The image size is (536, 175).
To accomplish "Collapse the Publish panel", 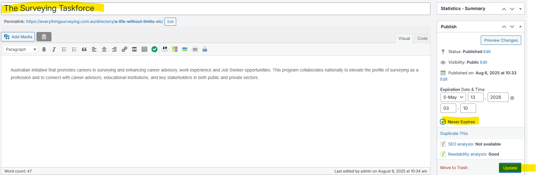I will [x=520, y=27].
